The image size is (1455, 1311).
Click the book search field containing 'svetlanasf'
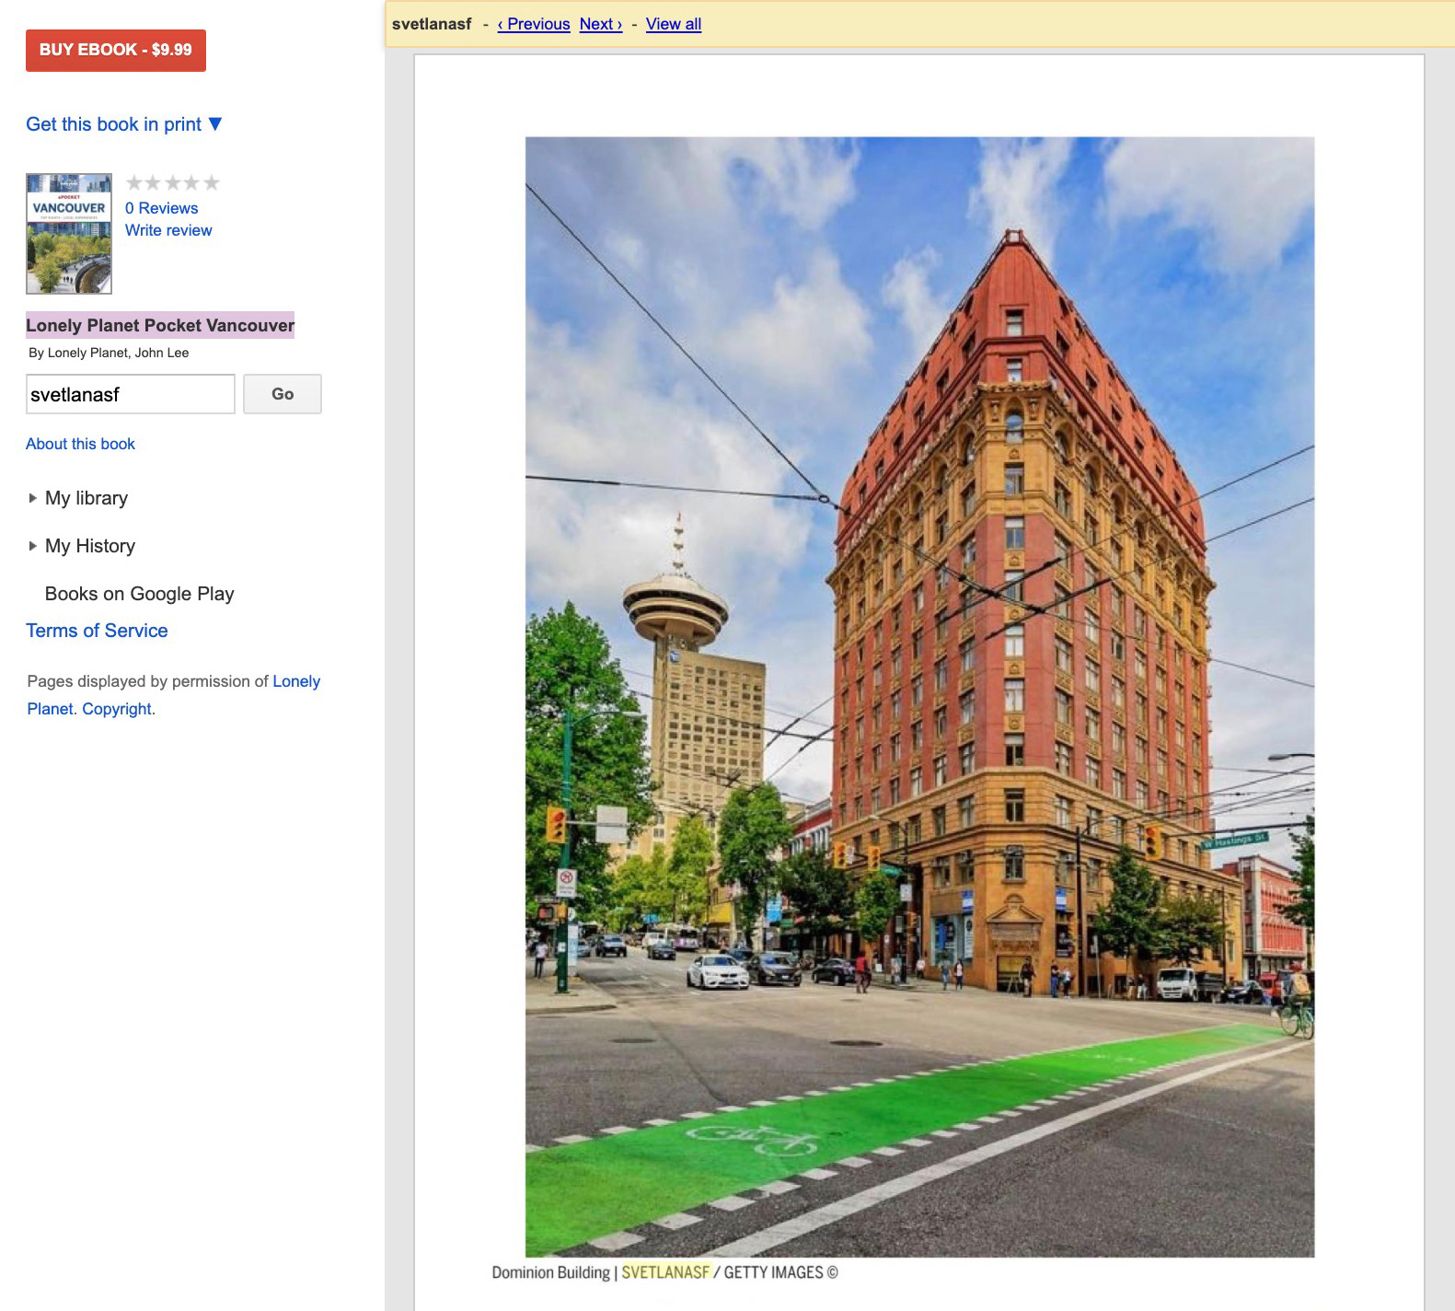pos(131,394)
